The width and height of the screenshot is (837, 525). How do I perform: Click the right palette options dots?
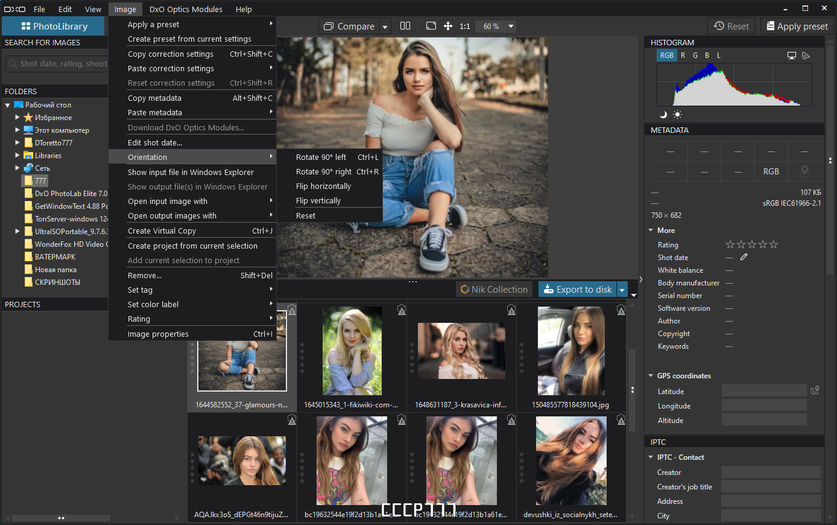pos(830,161)
